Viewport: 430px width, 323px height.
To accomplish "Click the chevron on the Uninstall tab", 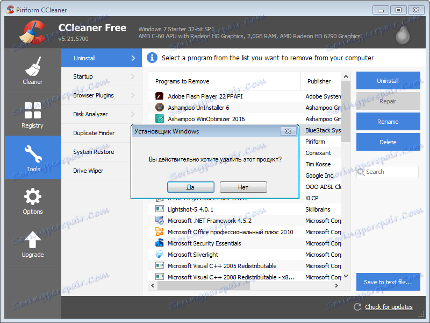I will [133, 58].
